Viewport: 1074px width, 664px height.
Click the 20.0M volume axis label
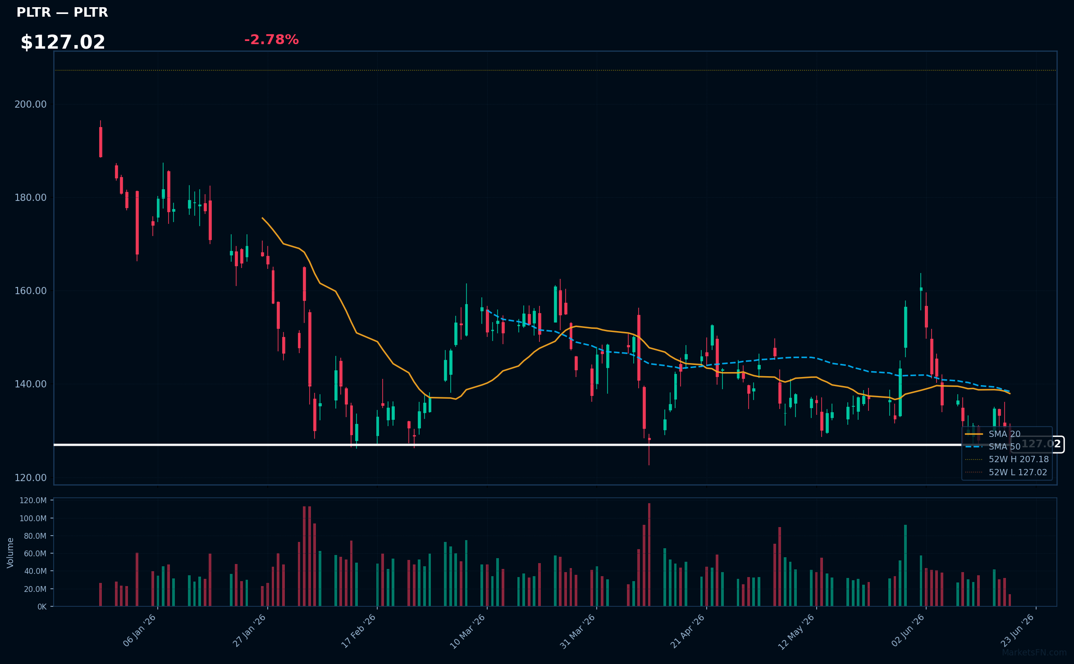click(x=35, y=589)
